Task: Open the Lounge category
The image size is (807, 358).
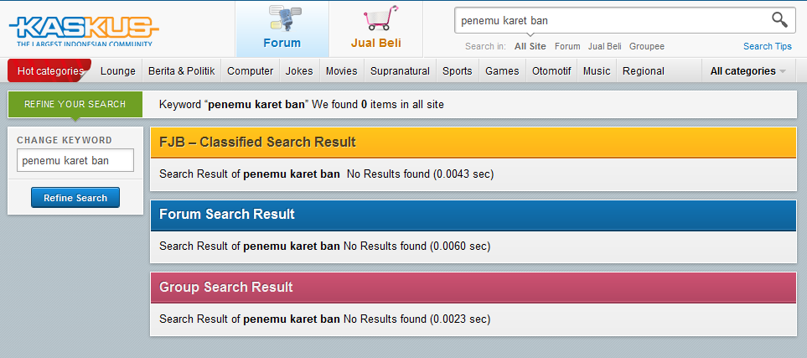Action: [118, 71]
